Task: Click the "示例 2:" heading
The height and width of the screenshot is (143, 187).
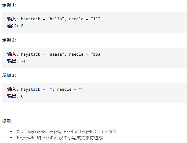Action: tap(9, 40)
